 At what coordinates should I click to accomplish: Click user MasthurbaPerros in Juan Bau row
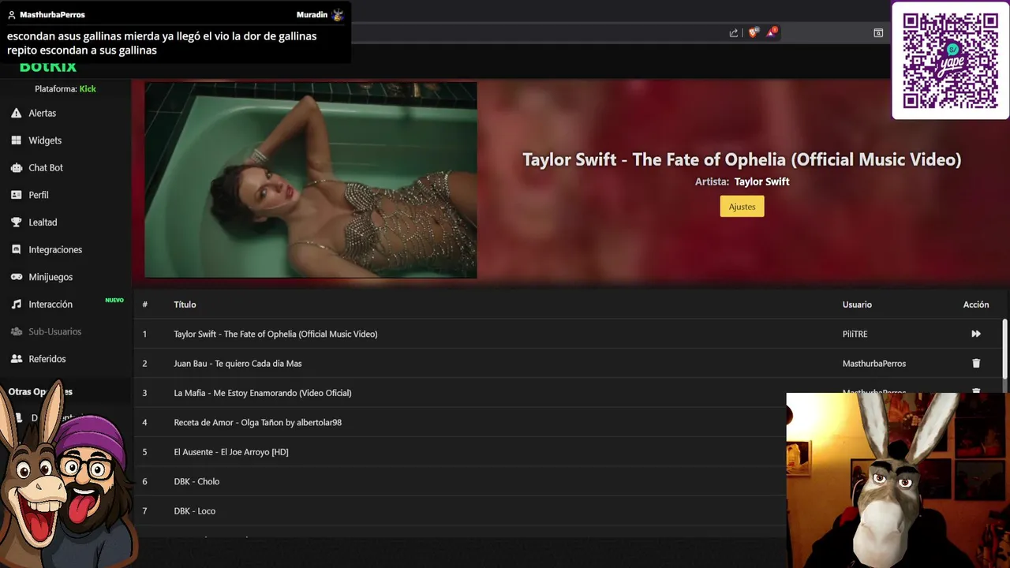(x=874, y=364)
